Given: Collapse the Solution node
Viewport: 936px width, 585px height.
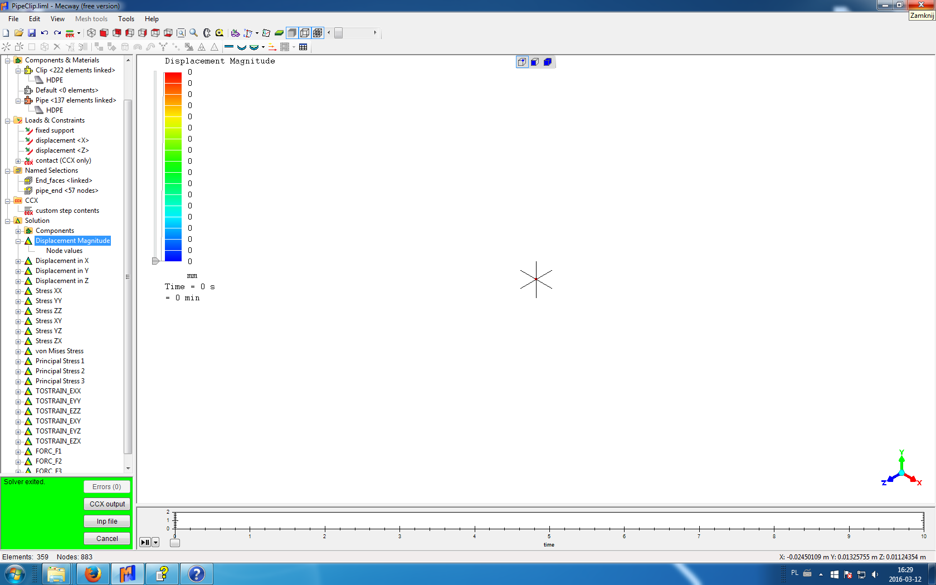Looking at the screenshot, I should click(x=8, y=221).
